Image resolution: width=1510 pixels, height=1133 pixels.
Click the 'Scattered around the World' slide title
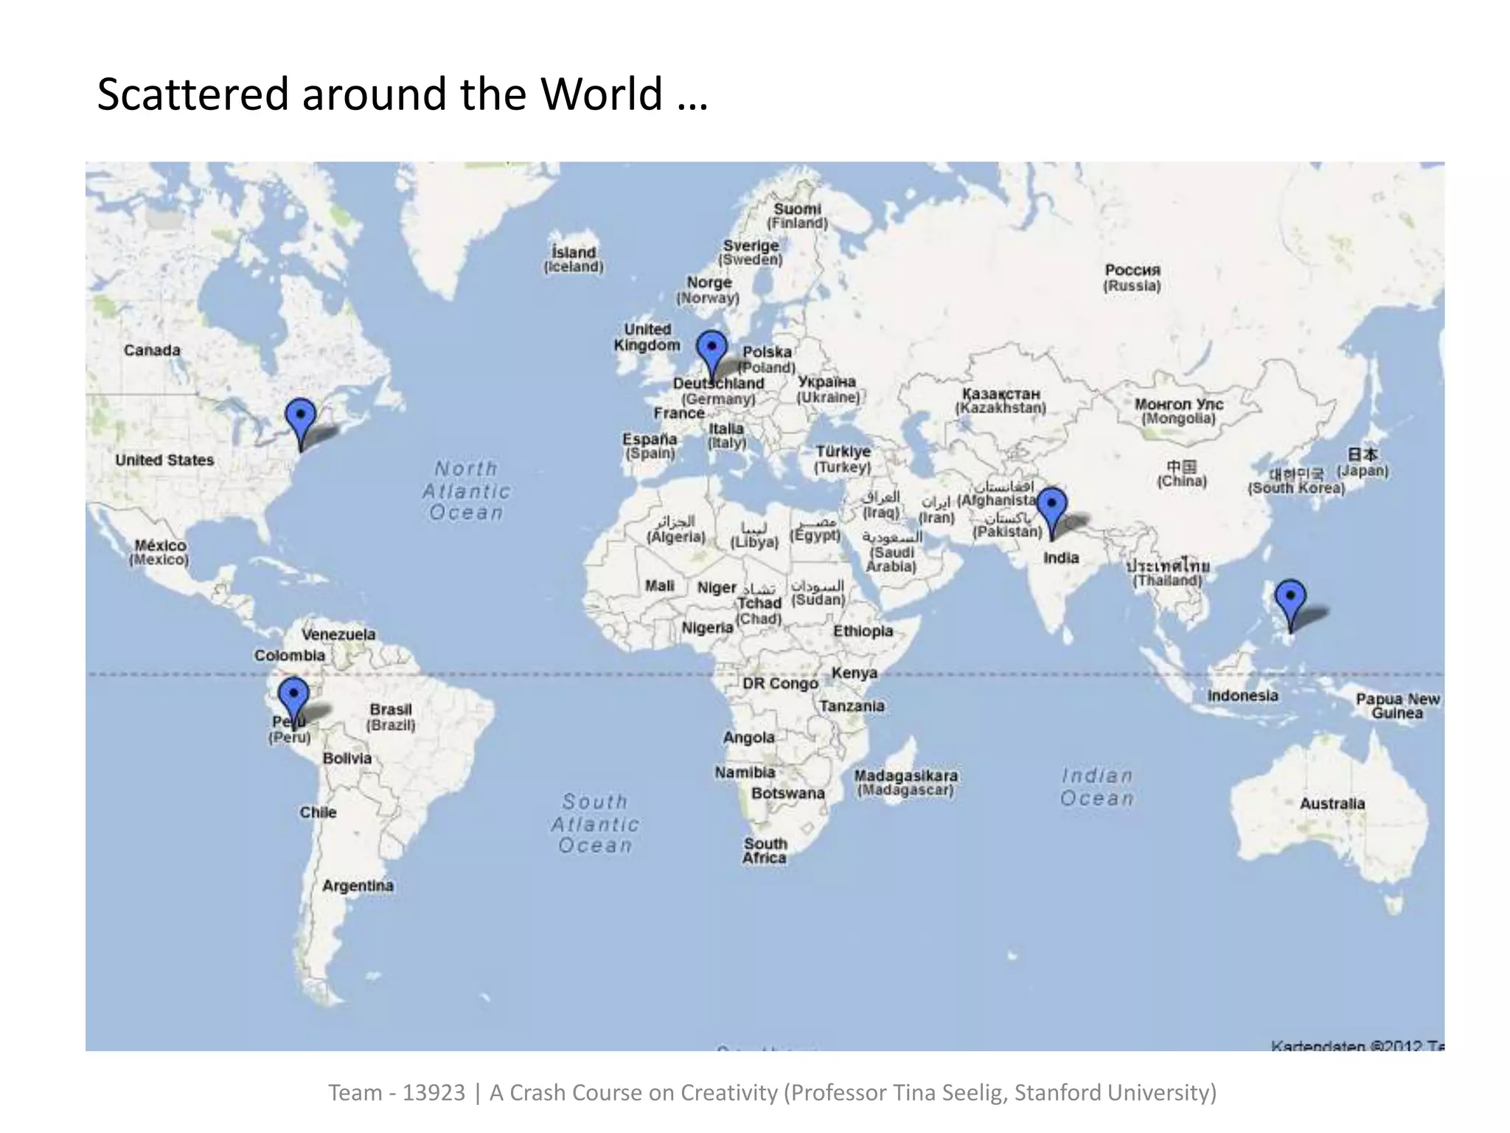pos(403,94)
